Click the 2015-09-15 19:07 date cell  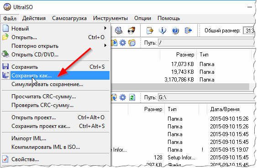(229, 149)
